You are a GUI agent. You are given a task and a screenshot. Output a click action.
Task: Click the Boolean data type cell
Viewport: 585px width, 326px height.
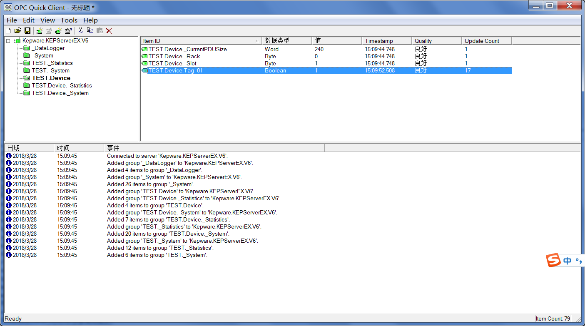276,70
